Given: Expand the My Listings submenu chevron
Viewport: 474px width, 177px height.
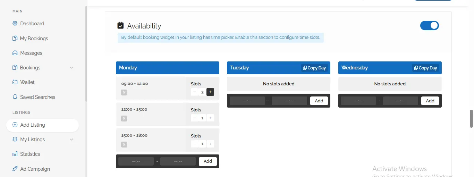Looking at the screenshot, I should (71, 140).
